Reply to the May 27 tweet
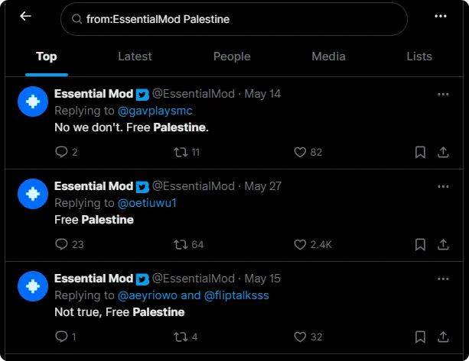The image size is (469, 361). 61,244
